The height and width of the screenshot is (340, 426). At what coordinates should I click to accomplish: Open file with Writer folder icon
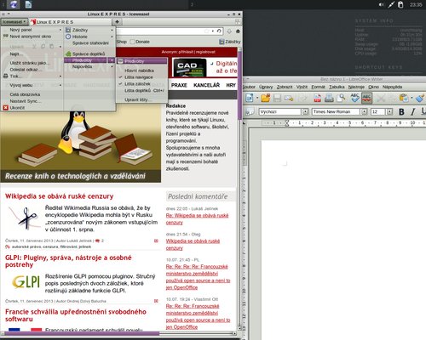pyautogui.click(x=266, y=98)
